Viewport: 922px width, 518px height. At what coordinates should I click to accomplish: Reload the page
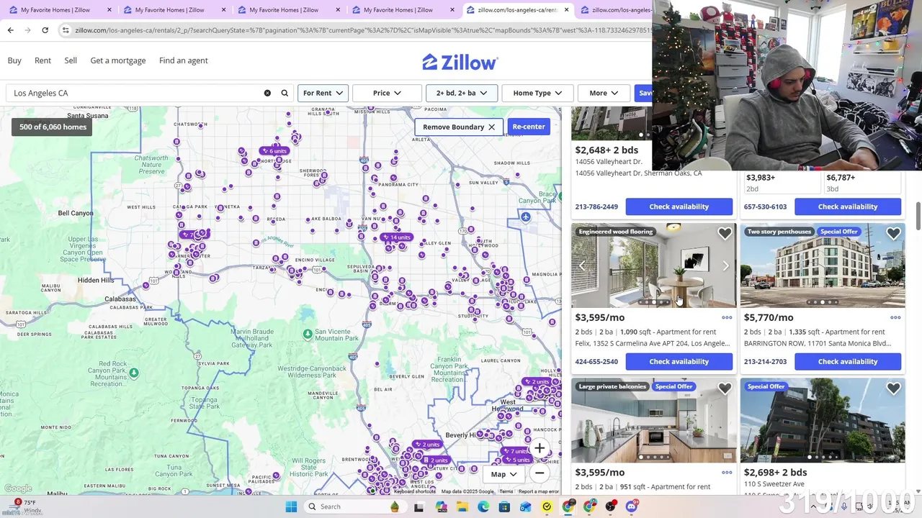pyautogui.click(x=45, y=30)
